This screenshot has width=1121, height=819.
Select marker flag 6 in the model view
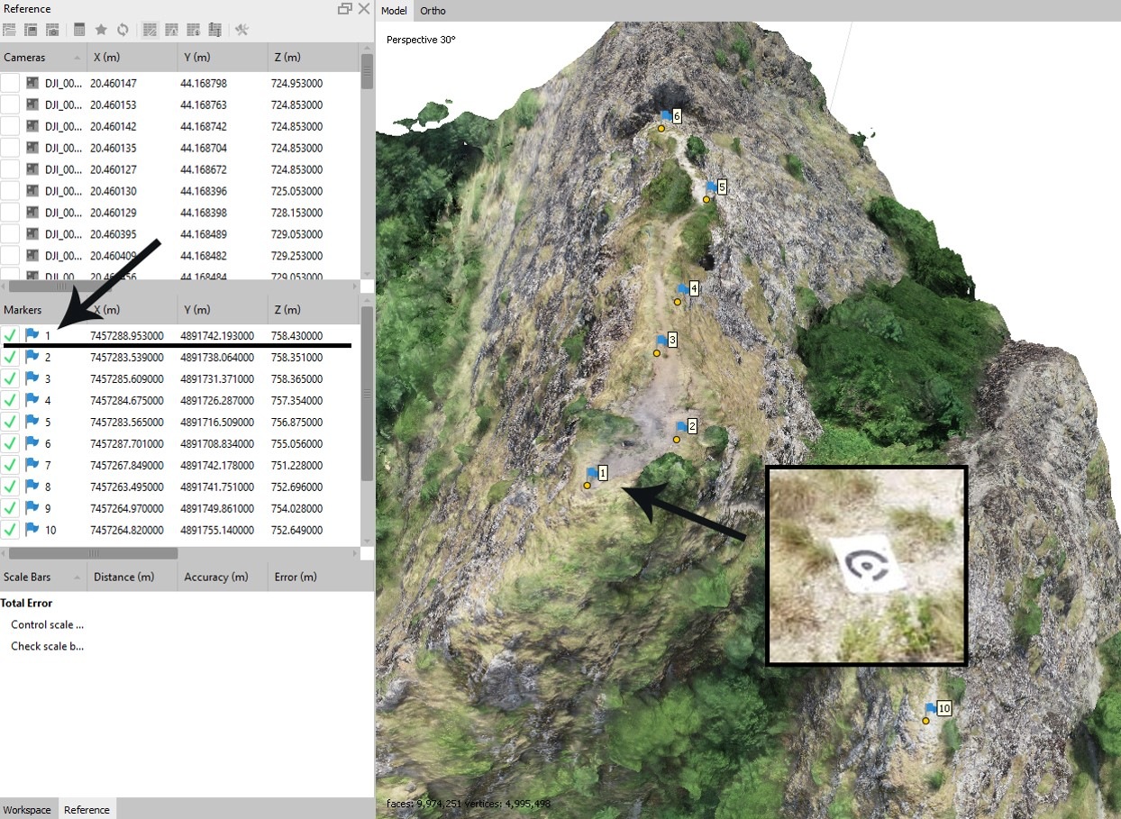[x=667, y=116]
